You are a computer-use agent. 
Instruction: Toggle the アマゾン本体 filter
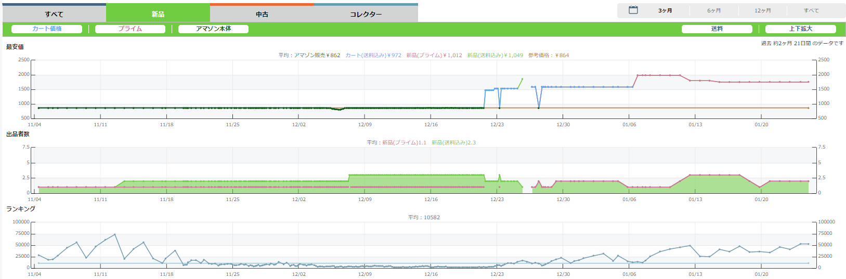[x=213, y=29]
